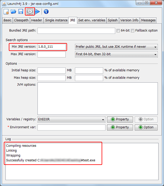Click inside the JVM options text area

(x=98, y=99)
